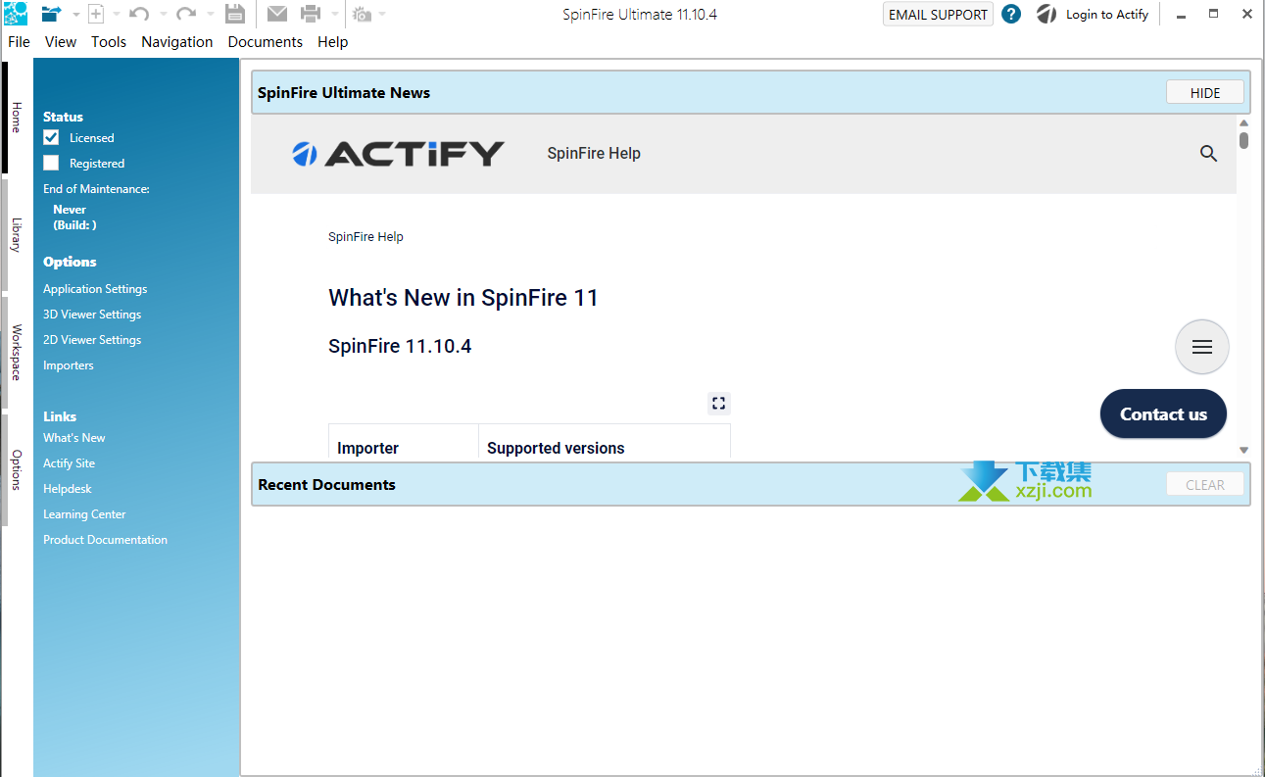Screen dimensions: 1265x777
Task: Click the 'End of Maintenance:' label
Action: (x=96, y=189)
